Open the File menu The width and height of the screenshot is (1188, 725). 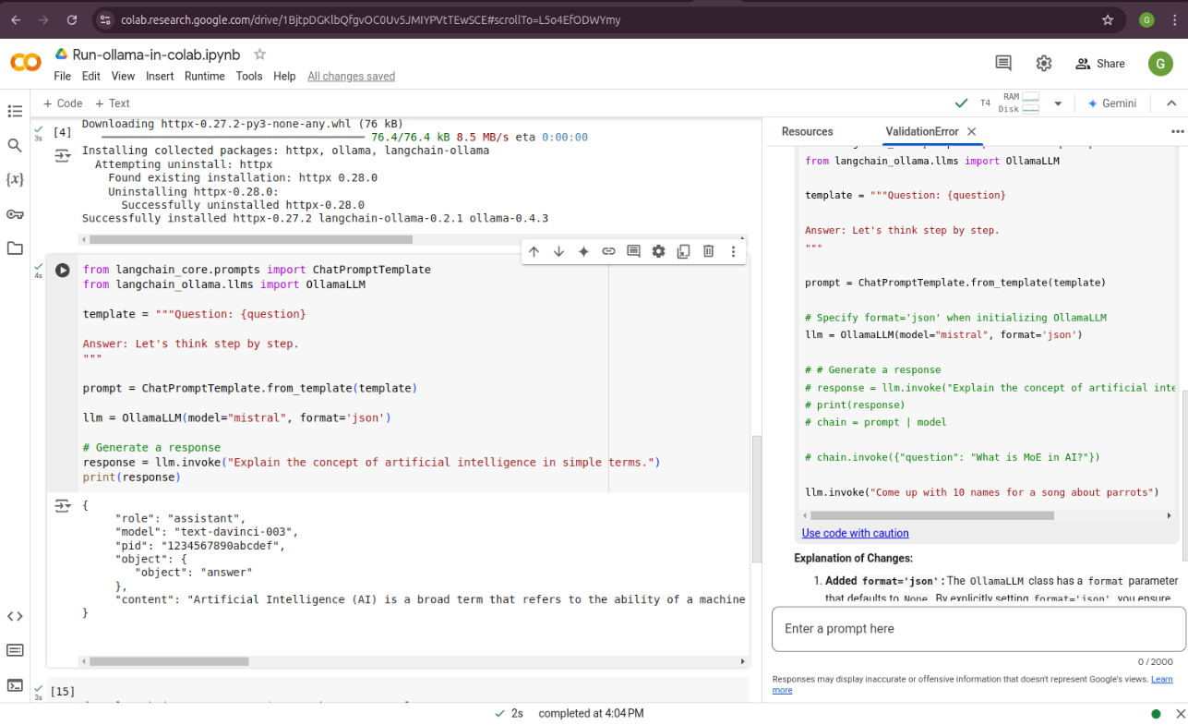(x=62, y=77)
